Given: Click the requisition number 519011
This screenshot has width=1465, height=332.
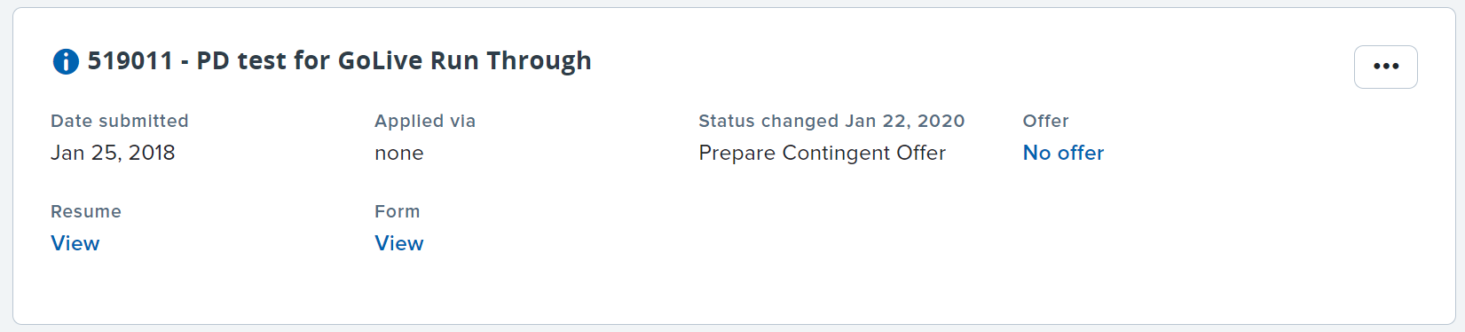Looking at the screenshot, I should (x=130, y=61).
